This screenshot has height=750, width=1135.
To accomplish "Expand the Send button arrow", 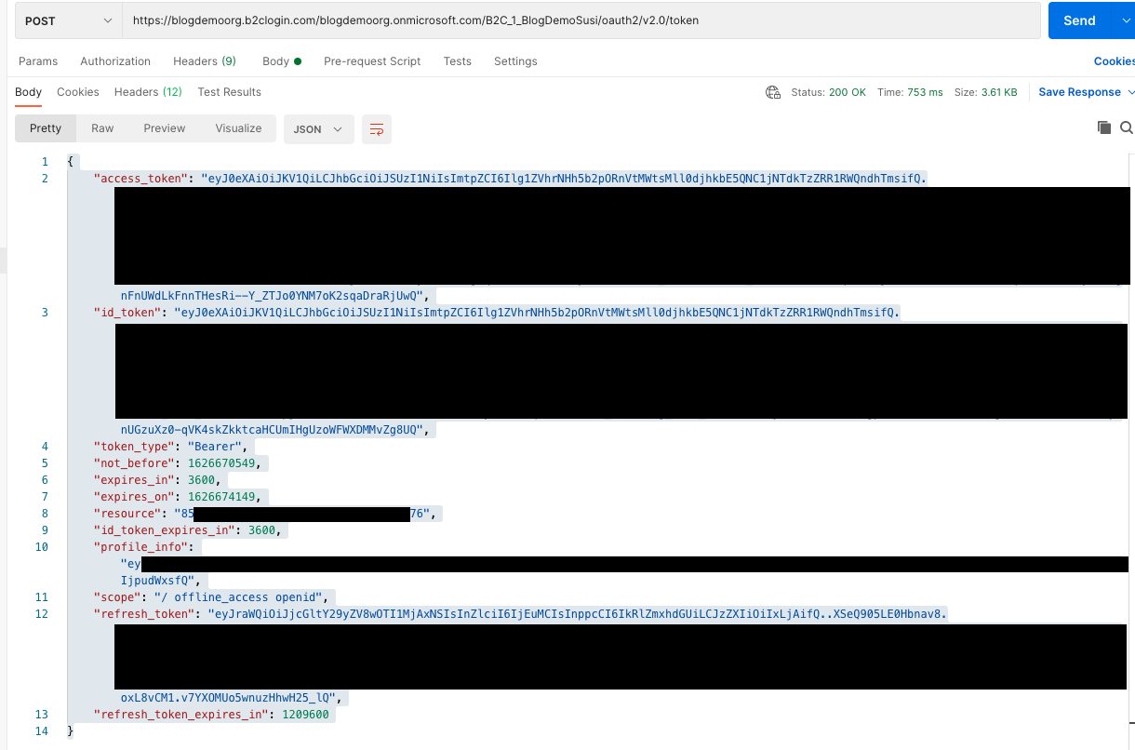I will [x=1127, y=20].
